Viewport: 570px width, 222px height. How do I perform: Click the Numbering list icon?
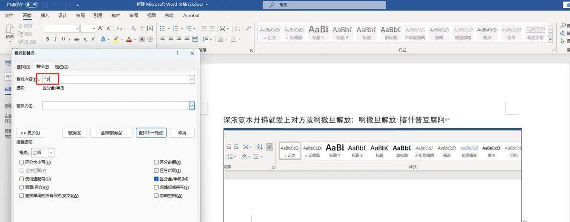pos(177,28)
